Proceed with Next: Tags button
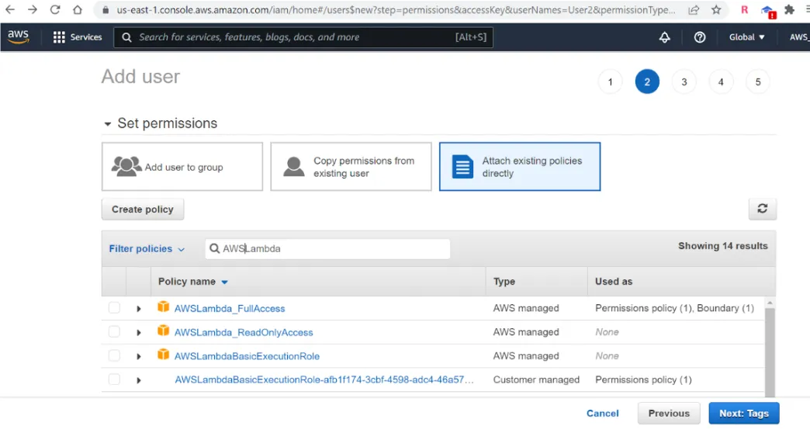This screenshot has width=810, height=433. coord(744,414)
